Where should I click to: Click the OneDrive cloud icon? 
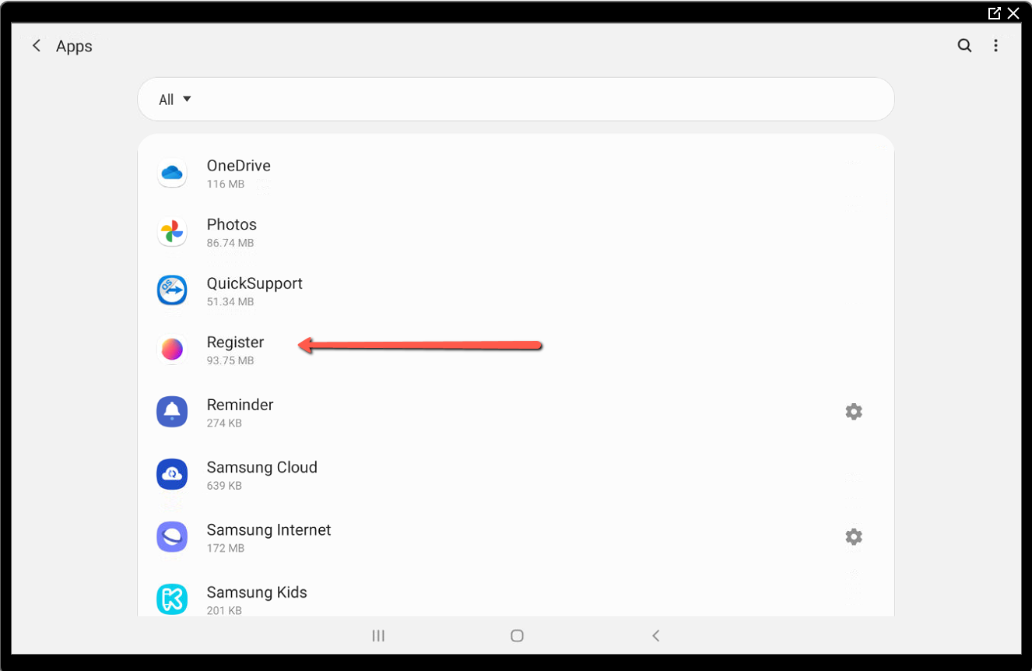click(x=172, y=173)
